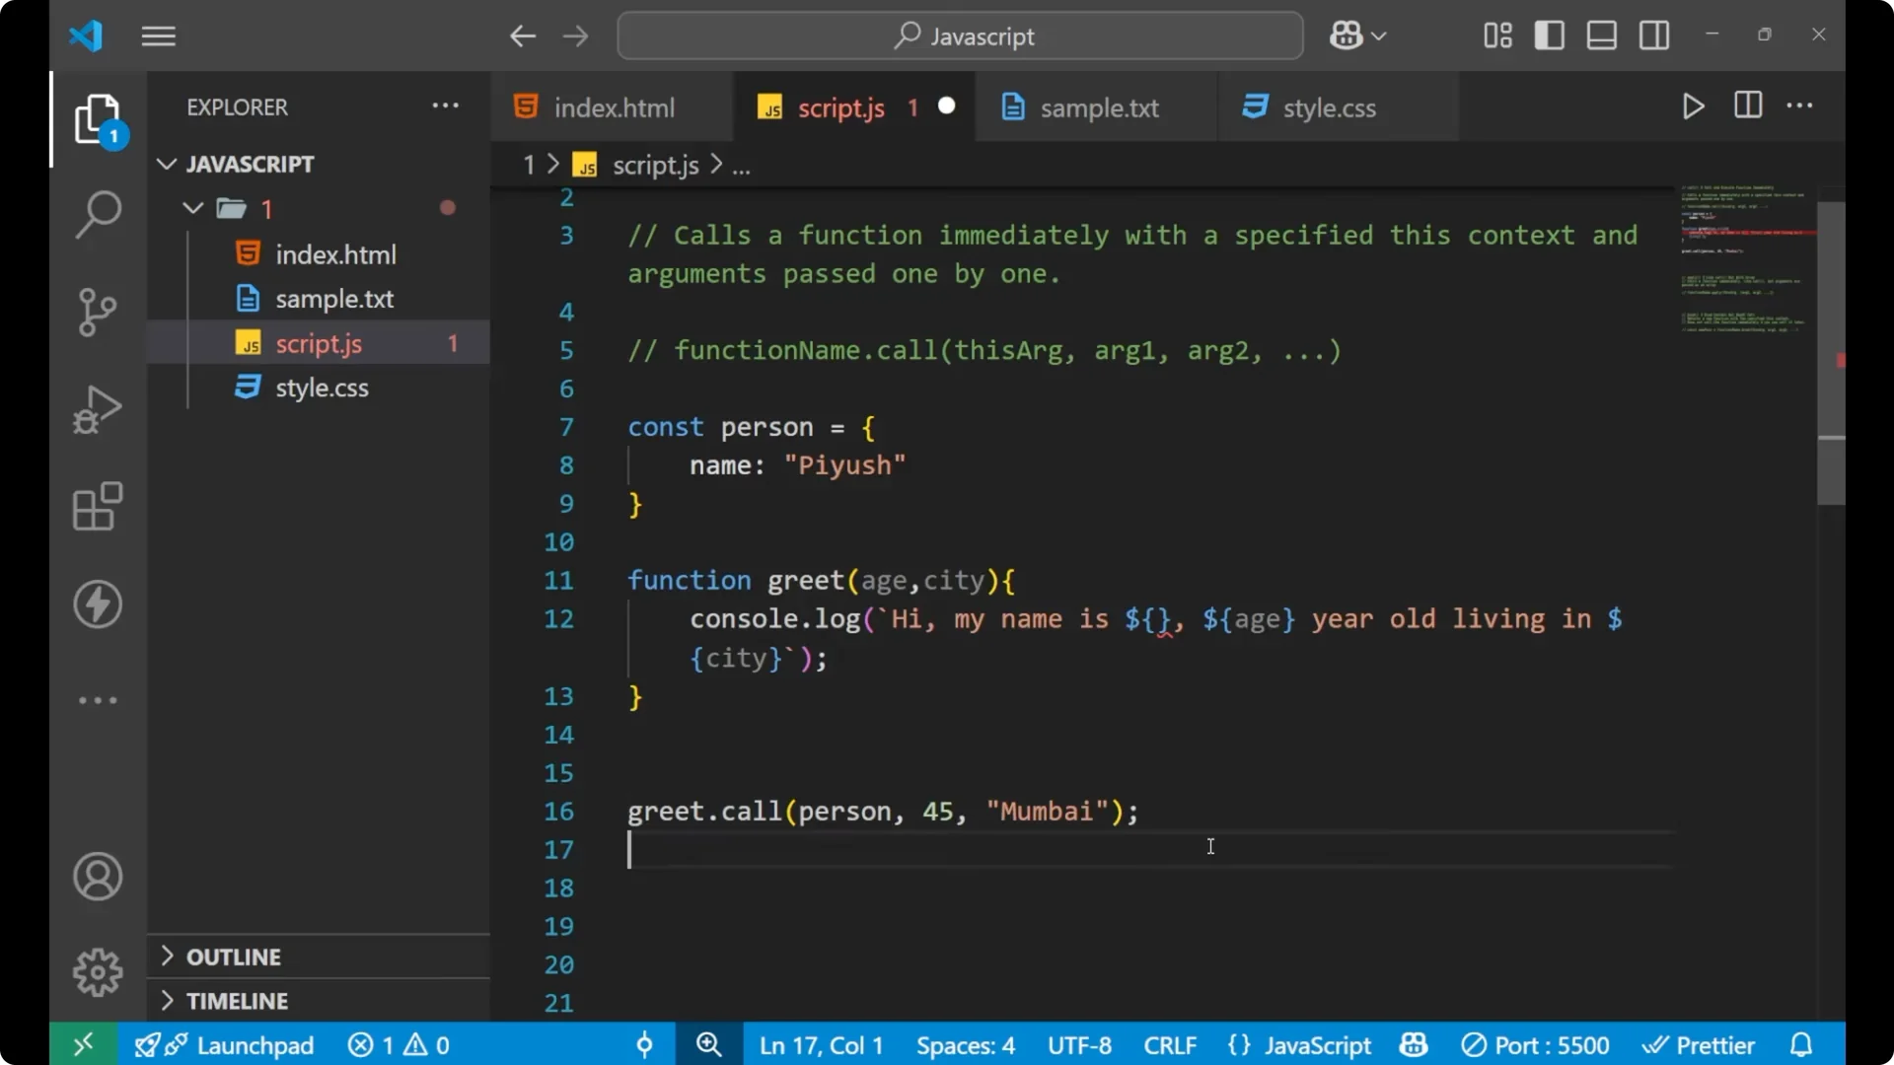The image size is (1894, 1065).
Task: Open the Accounts menu
Action: (x=97, y=877)
